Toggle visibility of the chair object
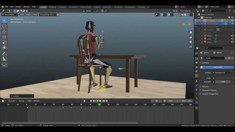Image resolution: width=235 pixels, height=132 pixels. pos(232,39)
